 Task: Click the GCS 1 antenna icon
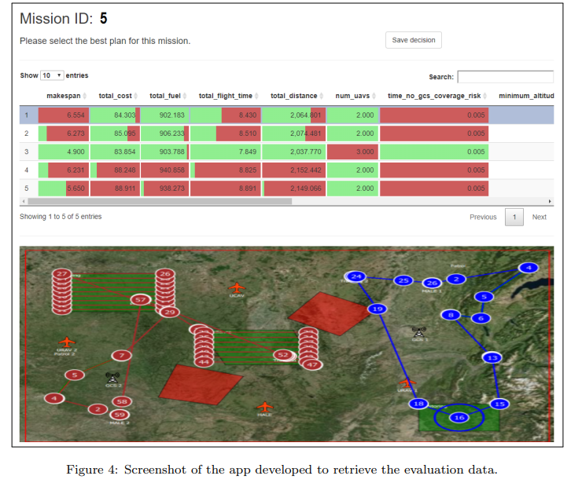418,331
